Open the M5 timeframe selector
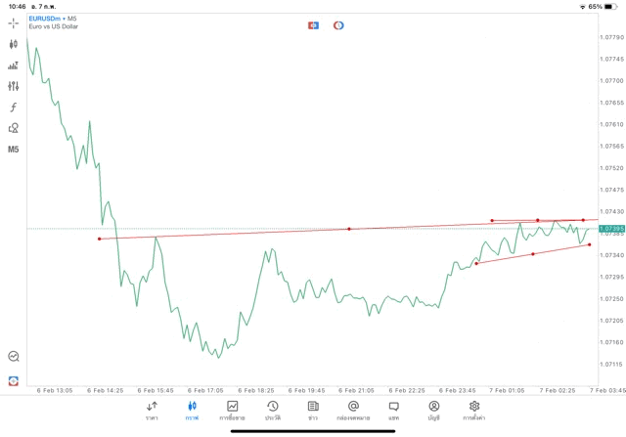This screenshot has height=437, width=626. 13,150
